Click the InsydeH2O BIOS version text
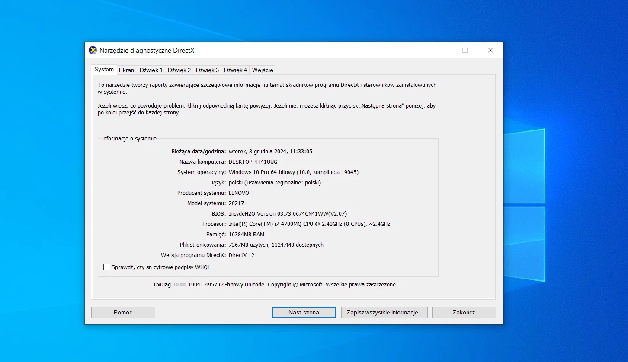628x362 pixels. tap(288, 214)
